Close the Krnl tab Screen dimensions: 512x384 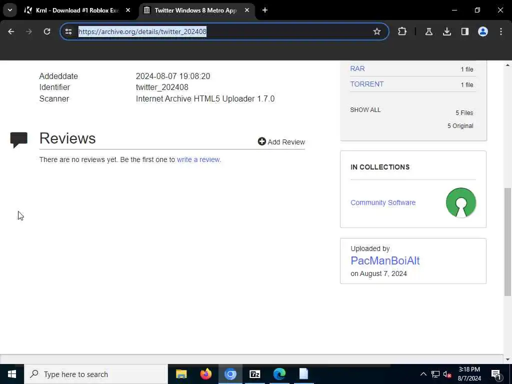(x=128, y=10)
